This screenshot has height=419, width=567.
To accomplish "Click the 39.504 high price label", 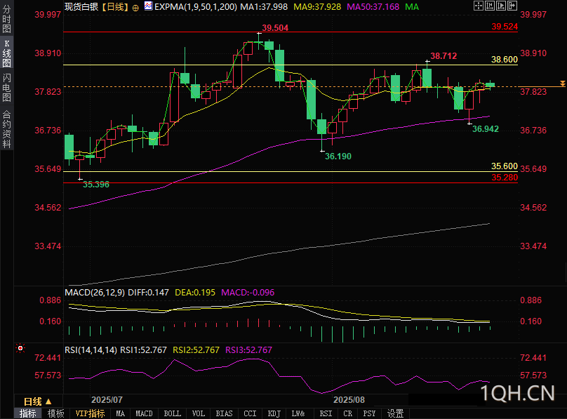I will click(275, 28).
